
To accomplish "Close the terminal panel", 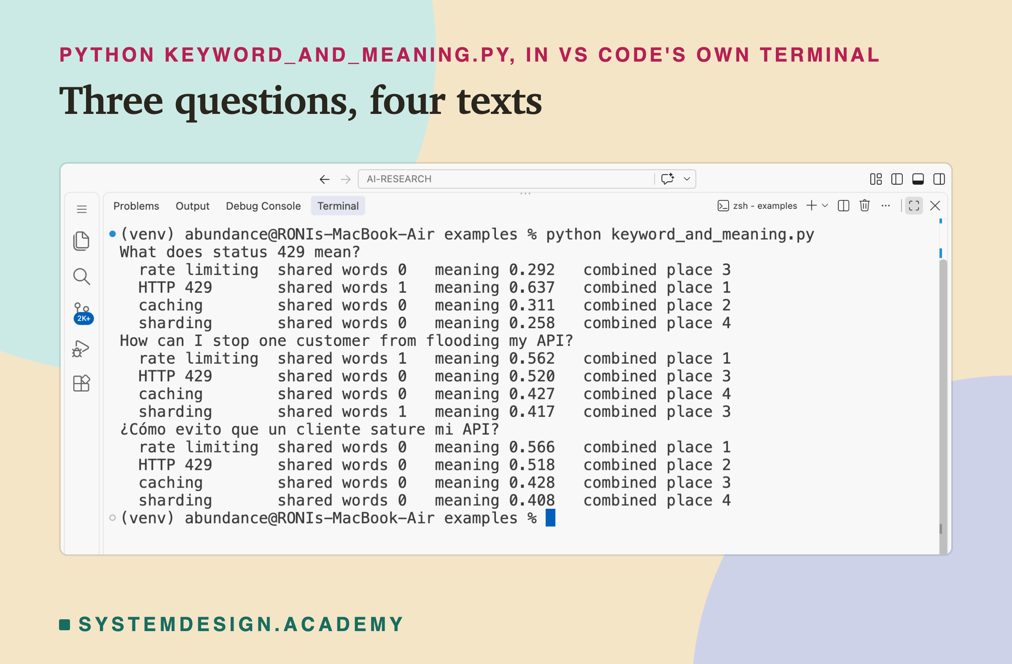I will [x=935, y=206].
